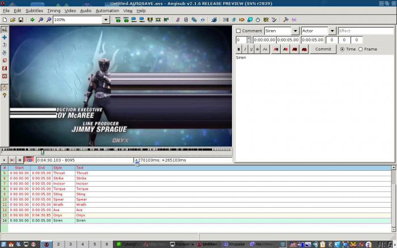This screenshot has height=248, width=397.
Task: Click the realtime preview clock icon
Action: point(5,87)
